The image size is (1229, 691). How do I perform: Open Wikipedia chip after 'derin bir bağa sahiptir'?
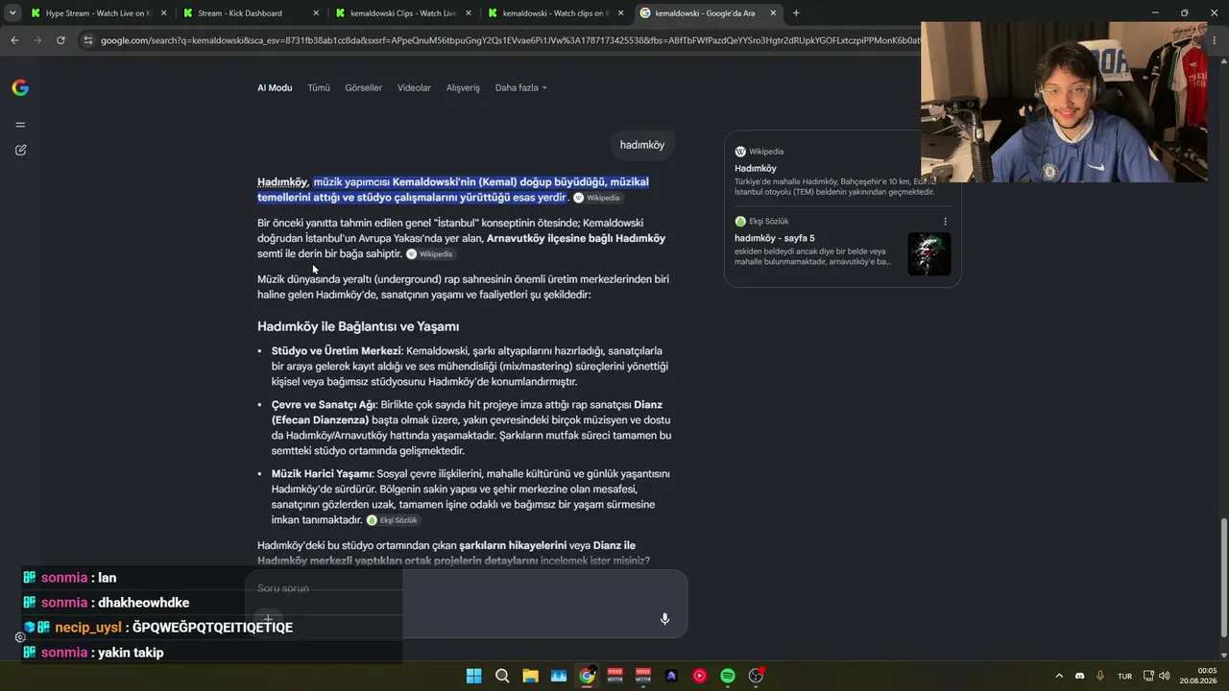[430, 254]
